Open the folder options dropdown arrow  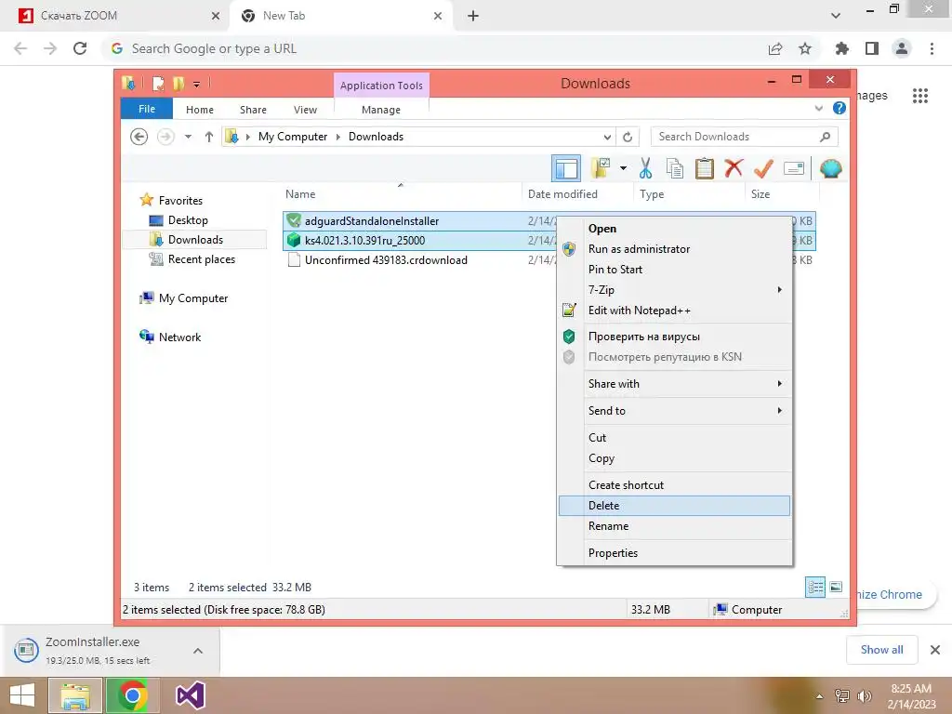[623, 168]
